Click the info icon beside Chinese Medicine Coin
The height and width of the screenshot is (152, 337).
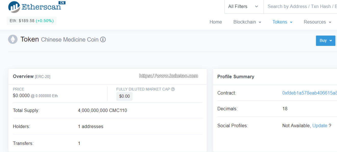point(103,39)
